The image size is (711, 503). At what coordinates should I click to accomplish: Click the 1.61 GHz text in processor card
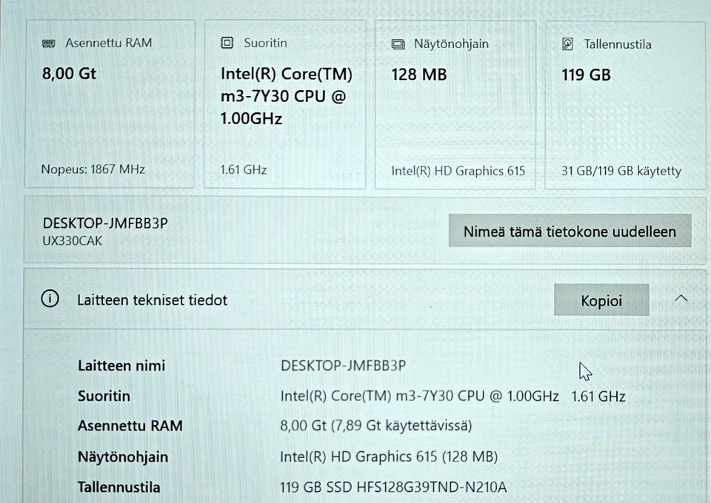coord(244,170)
